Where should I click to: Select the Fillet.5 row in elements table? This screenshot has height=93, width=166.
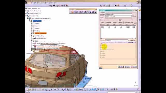[x=118, y=26]
